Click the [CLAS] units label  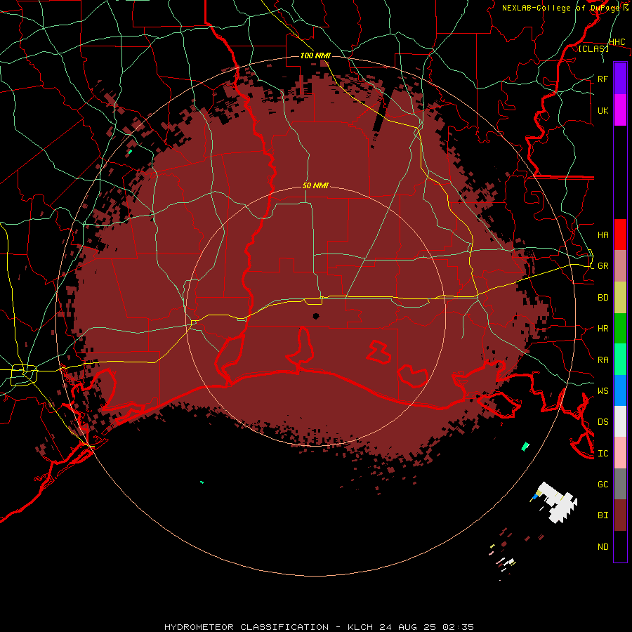click(x=593, y=48)
